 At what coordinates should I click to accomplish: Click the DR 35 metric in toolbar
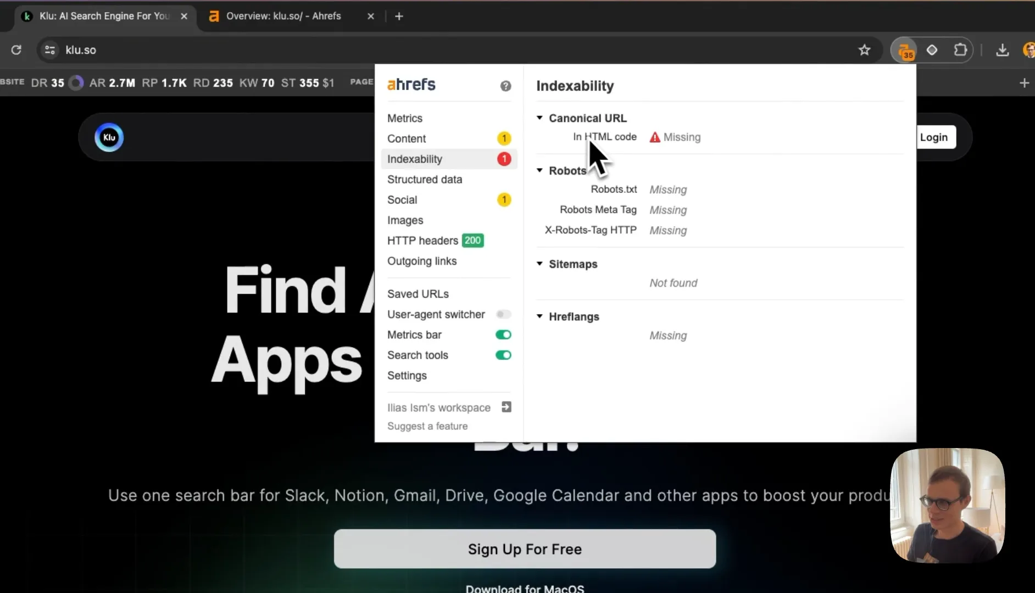48,83
